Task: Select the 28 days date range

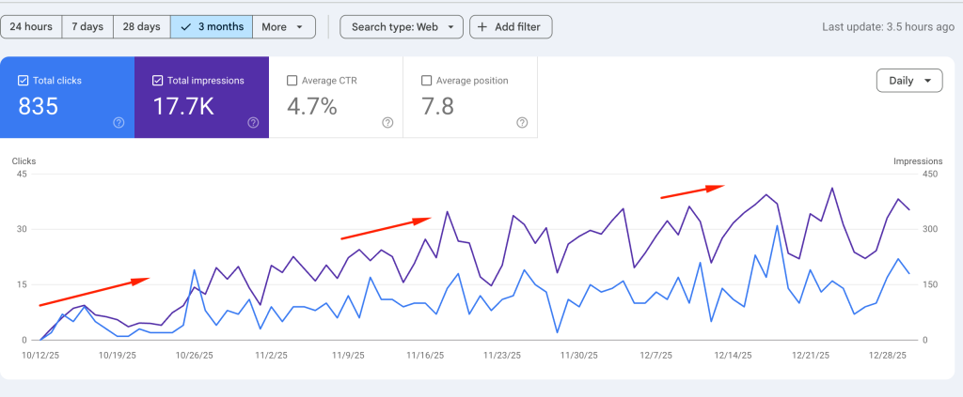Action: 141,27
